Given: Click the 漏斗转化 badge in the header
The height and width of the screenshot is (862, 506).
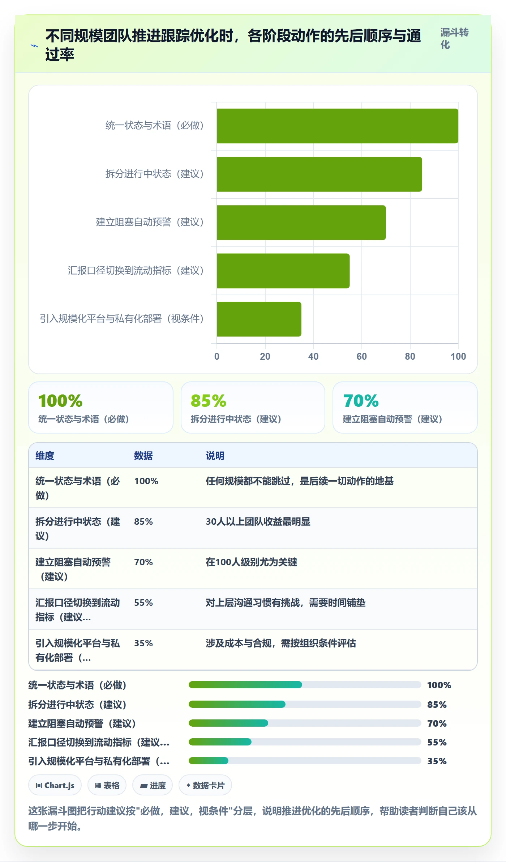Looking at the screenshot, I should [x=454, y=38].
